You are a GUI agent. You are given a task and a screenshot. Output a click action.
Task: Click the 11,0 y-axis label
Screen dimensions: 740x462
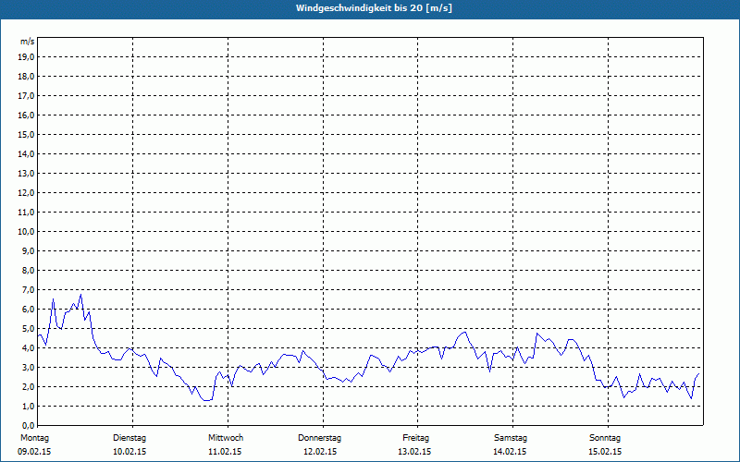tap(26, 213)
